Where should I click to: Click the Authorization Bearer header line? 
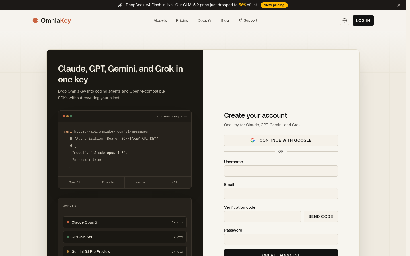pyautogui.click(x=113, y=139)
